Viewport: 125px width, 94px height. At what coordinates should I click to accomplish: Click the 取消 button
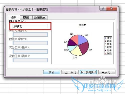click(x=51, y=72)
